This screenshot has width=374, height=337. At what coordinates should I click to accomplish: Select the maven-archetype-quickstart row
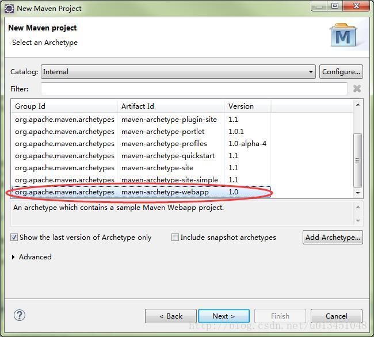tap(141, 156)
